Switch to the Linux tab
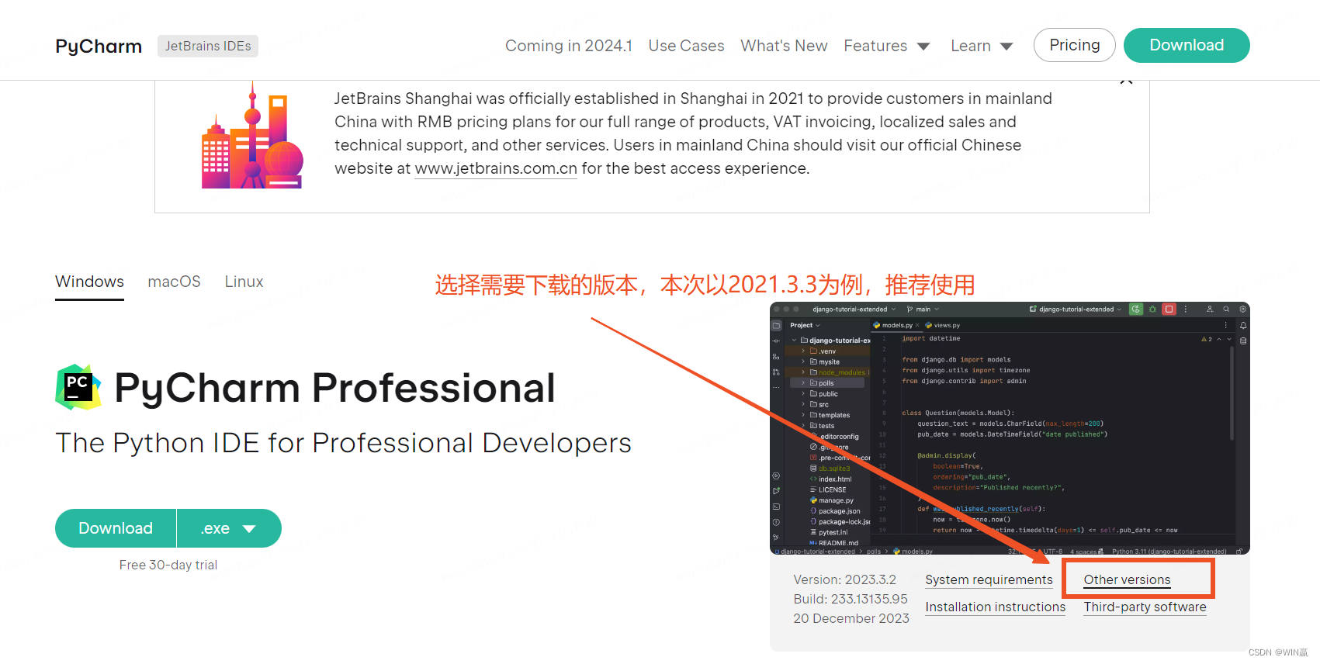The image size is (1320, 664). coord(244,282)
